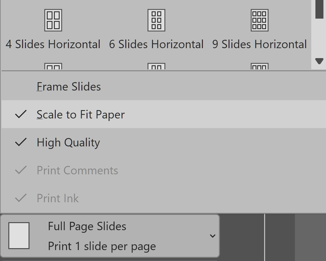Click the 6 Slides Horizontal text label

[156, 44]
